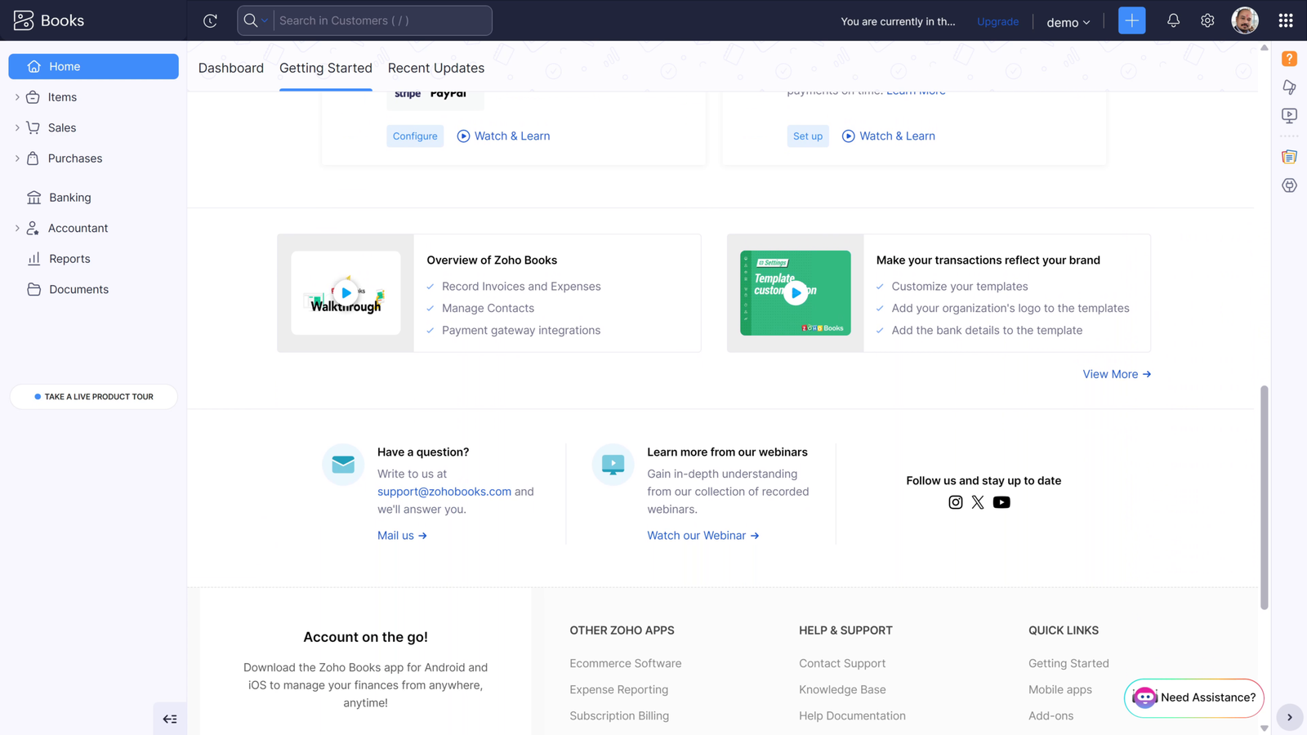Open the support lifebuoy icon in right rail
This screenshot has width=1307, height=735.
coord(1289,185)
